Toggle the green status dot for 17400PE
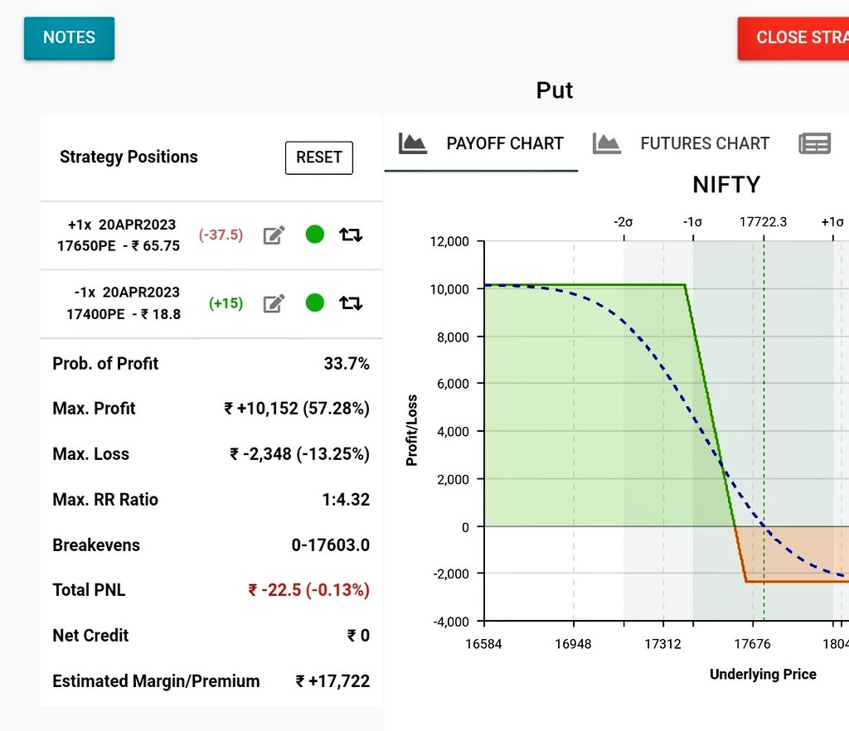The height and width of the screenshot is (731, 849). click(314, 303)
